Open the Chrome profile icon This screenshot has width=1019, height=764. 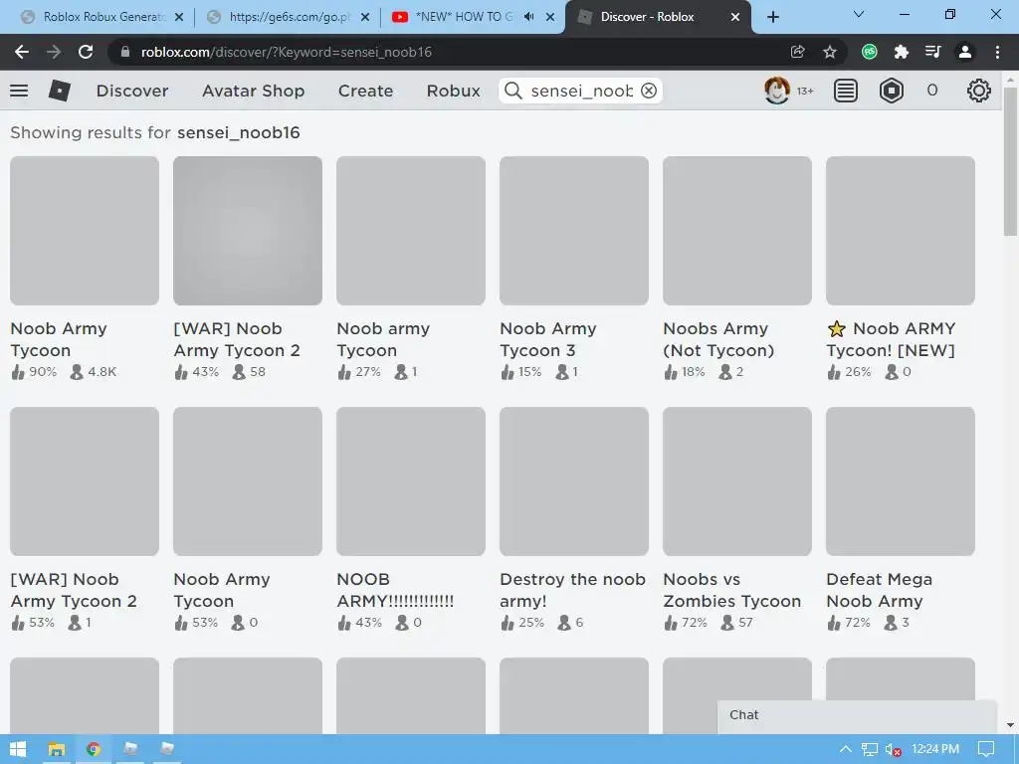965,52
